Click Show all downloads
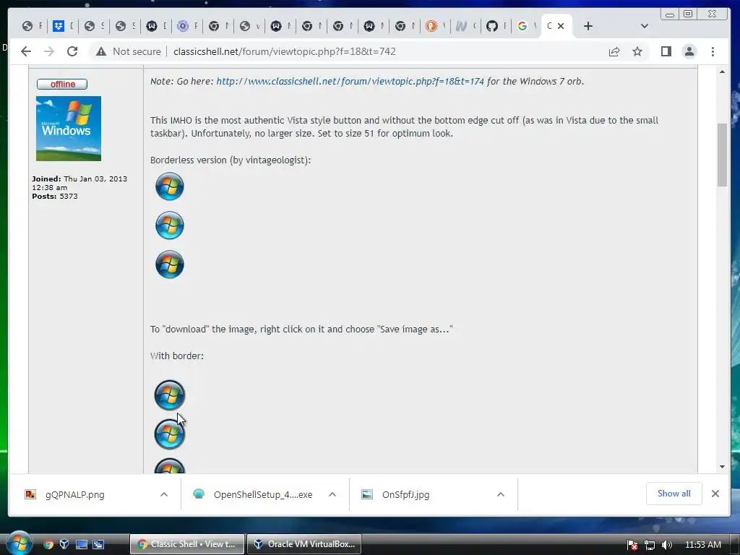Image resolution: width=740 pixels, height=555 pixels. pos(674,494)
